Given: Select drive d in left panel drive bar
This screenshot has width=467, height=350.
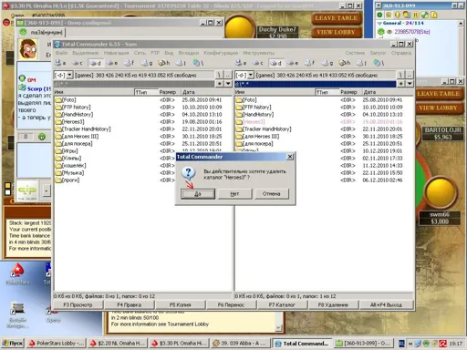Looking at the screenshot, I should click(x=95, y=63).
